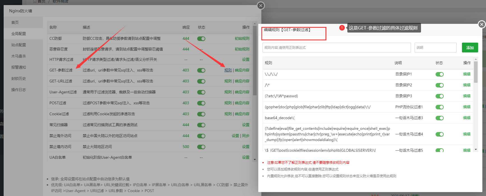
Task: Close the Nginx firewall dialog with X icon
Action: [261, 6]
